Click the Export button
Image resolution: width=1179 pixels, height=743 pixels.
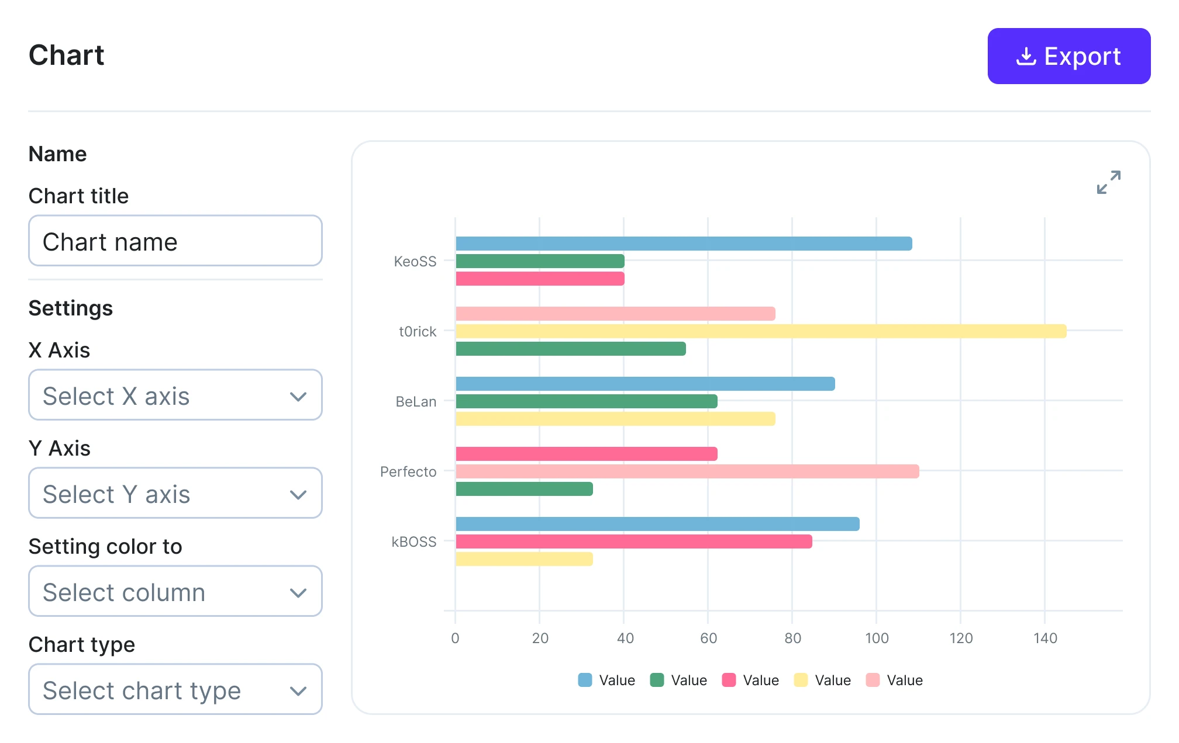click(1069, 56)
